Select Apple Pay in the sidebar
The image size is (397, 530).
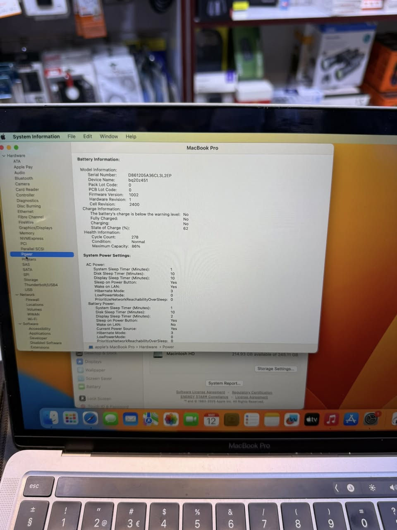pos(23,167)
